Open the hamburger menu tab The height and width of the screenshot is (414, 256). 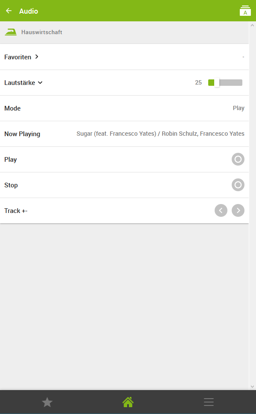pos(209,402)
